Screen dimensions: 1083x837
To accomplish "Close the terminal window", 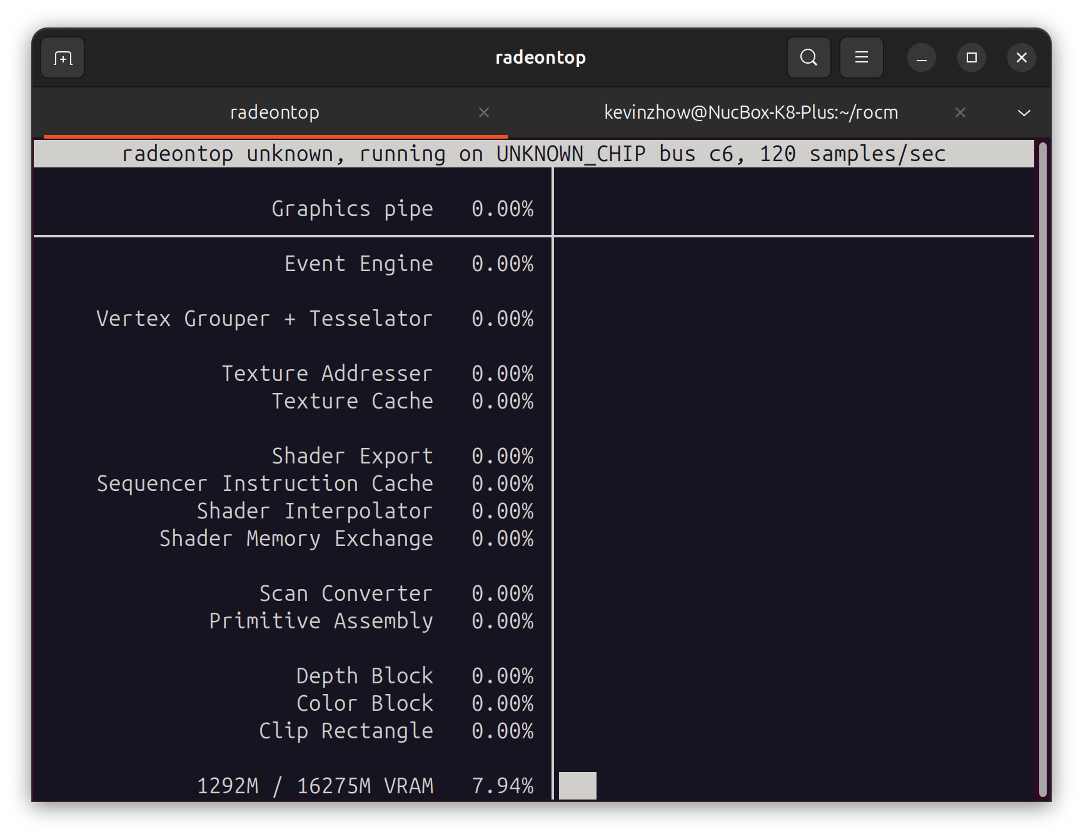I will 1021,58.
